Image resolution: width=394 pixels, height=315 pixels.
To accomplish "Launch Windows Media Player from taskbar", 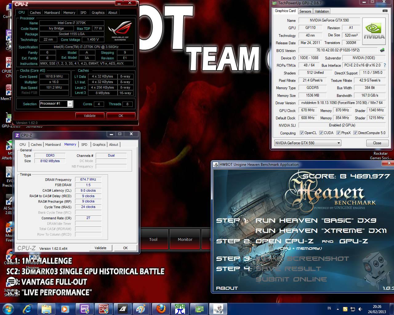I will pos(65,309).
